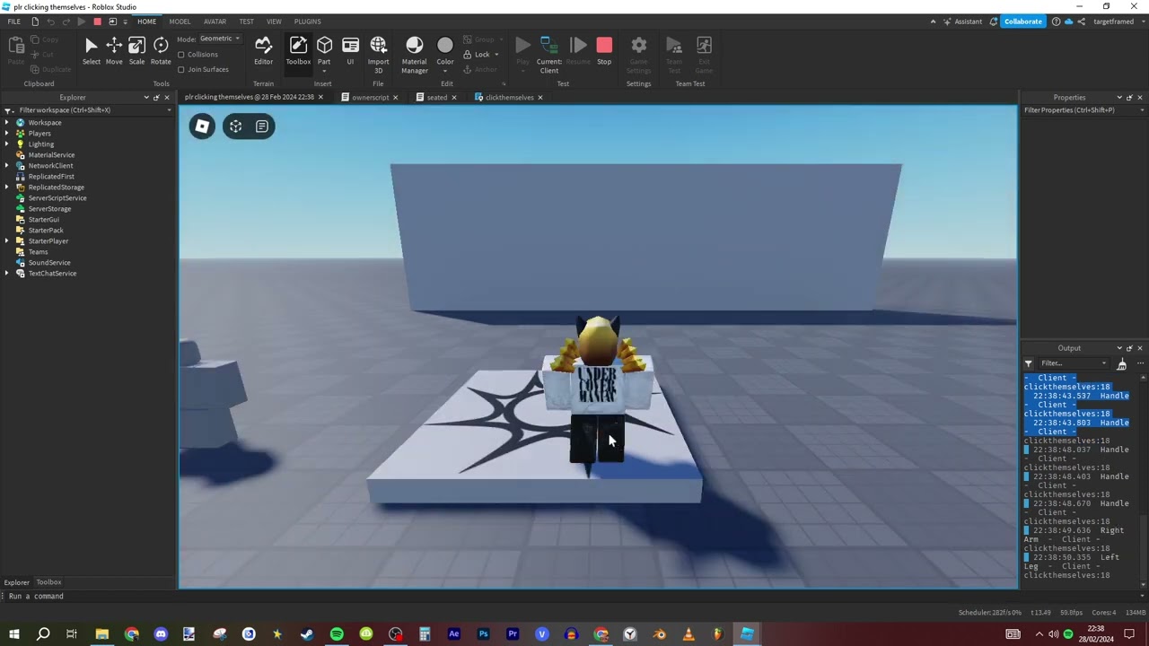Open the Material Manager
Viewport: 1149px width, 646px height.
pyautogui.click(x=414, y=53)
